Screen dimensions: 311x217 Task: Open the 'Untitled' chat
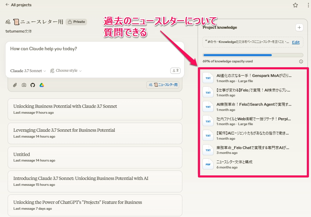(95, 157)
